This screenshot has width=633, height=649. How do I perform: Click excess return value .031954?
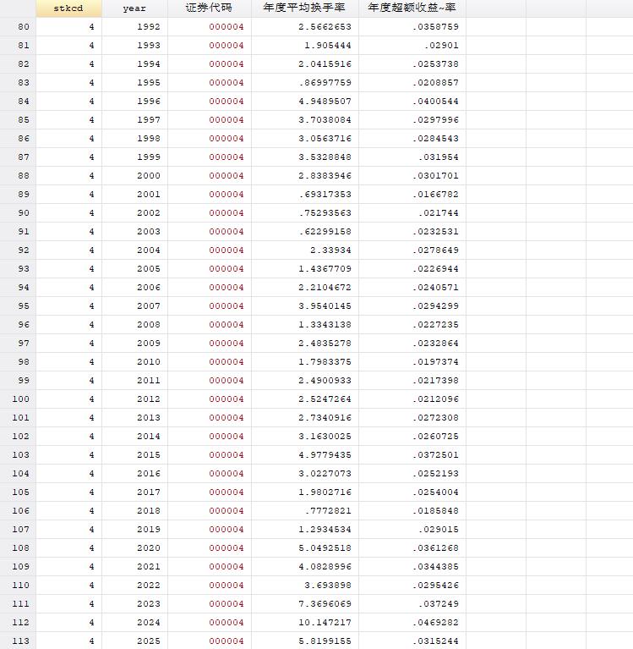412,157
